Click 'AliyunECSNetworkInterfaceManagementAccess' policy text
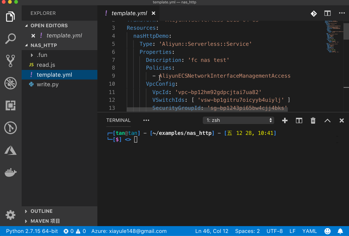Image resolution: width=349 pixels, height=236 pixels. (x=224, y=76)
